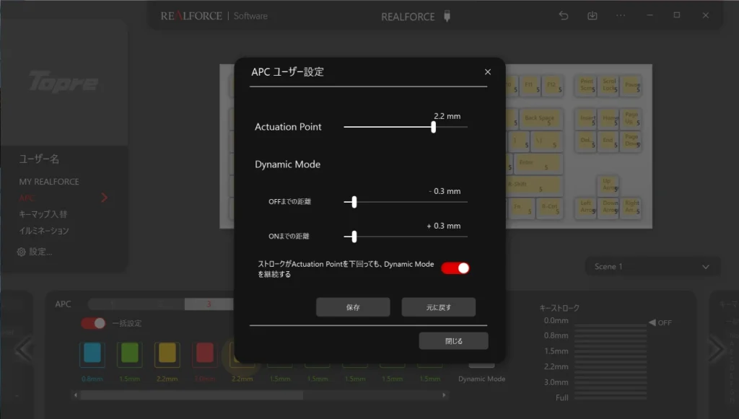Toggle the 一括設定 batch setting switch
The height and width of the screenshot is (419, 739).
93,323
